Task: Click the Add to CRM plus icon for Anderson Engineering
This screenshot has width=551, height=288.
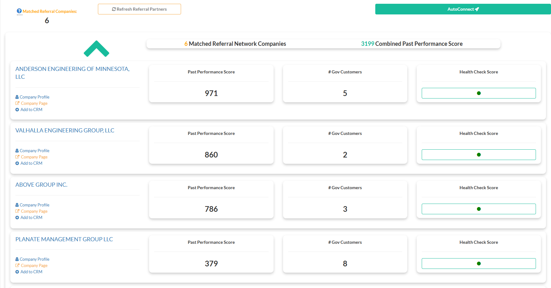Action: click(x=17, y=109)
